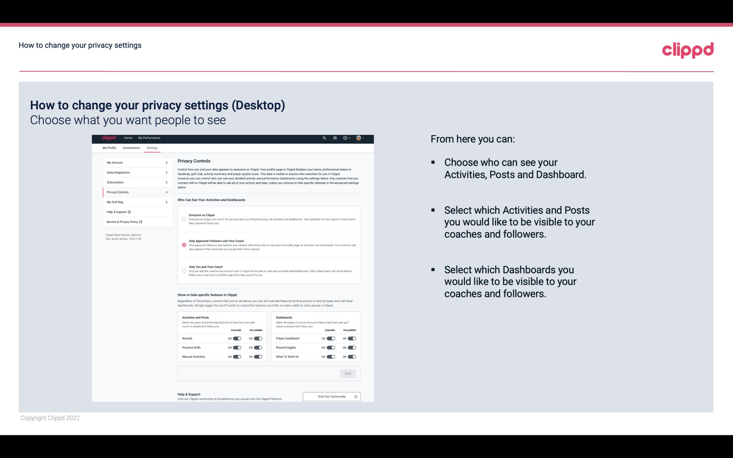Toggle Rounds visibility for Followers off
This screenshot has height=458, width=733.
coord(258,338)
